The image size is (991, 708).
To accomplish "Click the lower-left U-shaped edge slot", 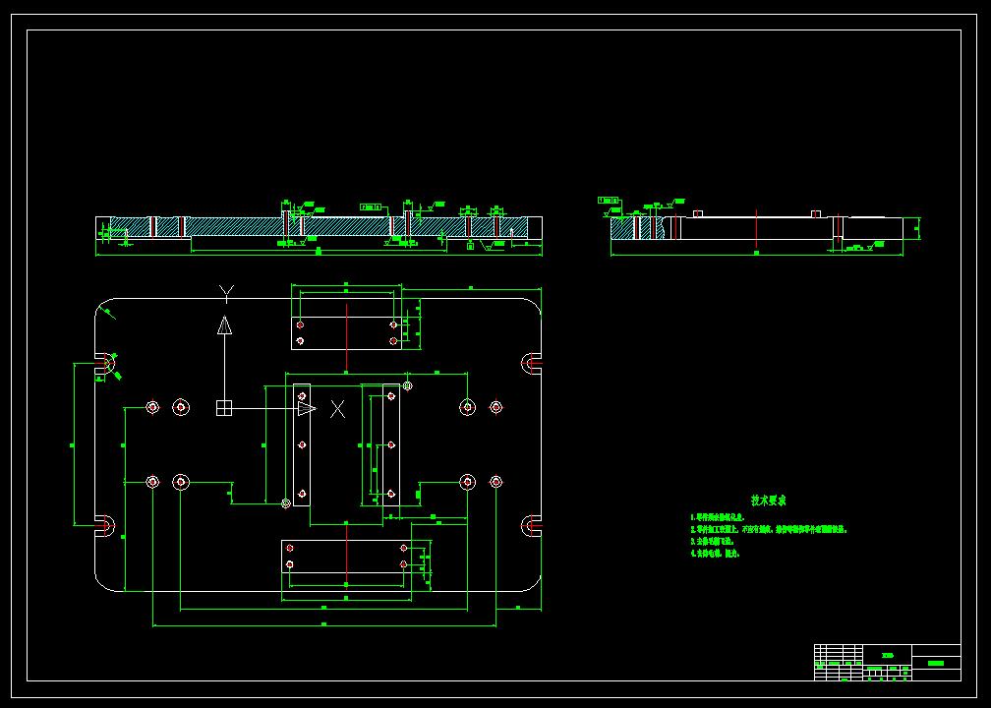I will pos(105,525).
